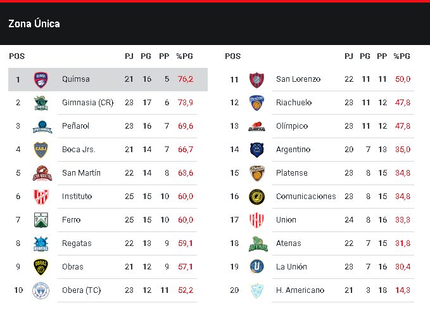Screen dimensions: 430x317
Task: Click the Atenas green team logo
Action: click(256, 243)
